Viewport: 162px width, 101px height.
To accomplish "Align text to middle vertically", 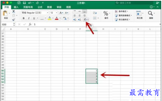I will [x=80, y=11].
